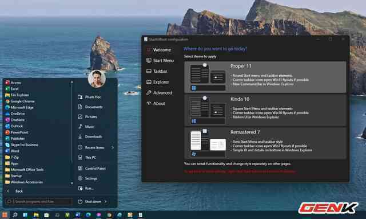This screenshot has width=366, height=219.
Task: Open the Advanced settings page
Action: pos(159,93)
